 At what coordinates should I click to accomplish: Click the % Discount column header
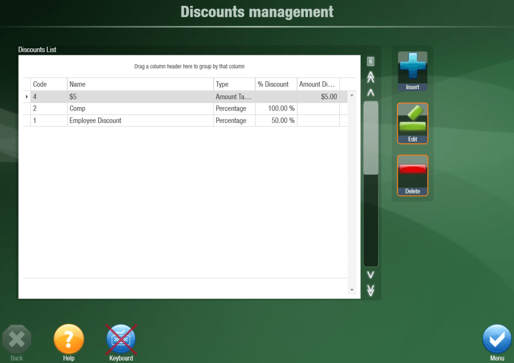276,84
